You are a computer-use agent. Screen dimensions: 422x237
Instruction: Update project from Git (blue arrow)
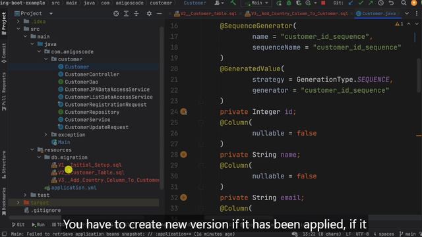coord(350,3)
